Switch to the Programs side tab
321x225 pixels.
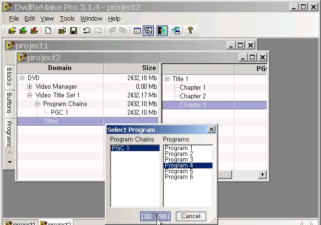point(10,133)
